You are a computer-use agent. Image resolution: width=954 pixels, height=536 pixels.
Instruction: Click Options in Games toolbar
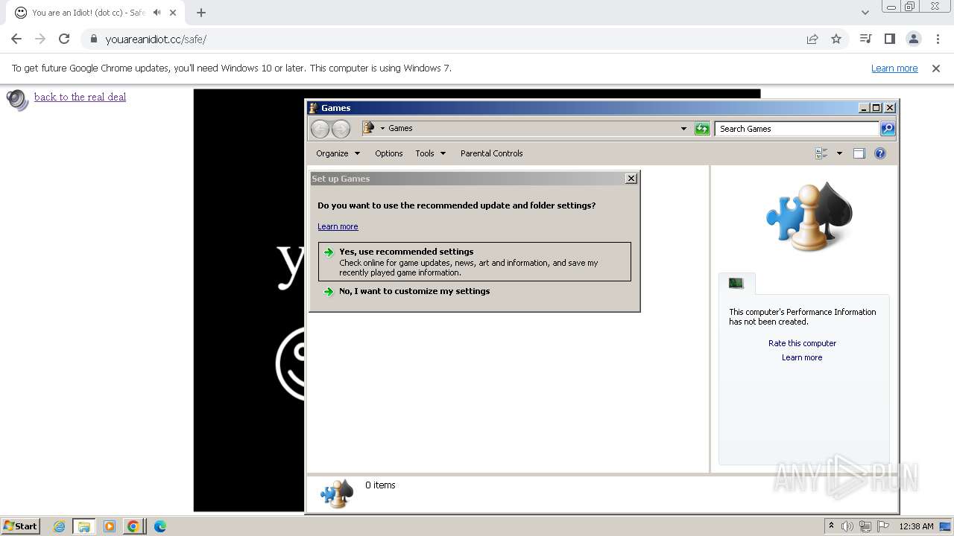[388, 153]
